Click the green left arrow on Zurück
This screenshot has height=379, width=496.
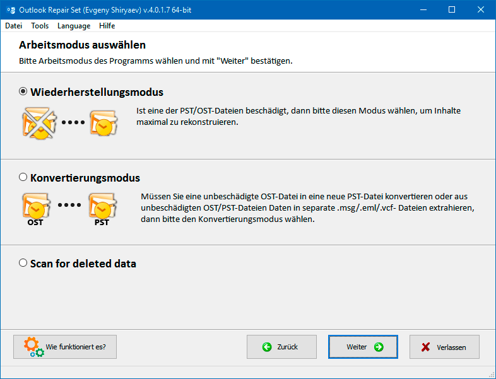[267, 347]
